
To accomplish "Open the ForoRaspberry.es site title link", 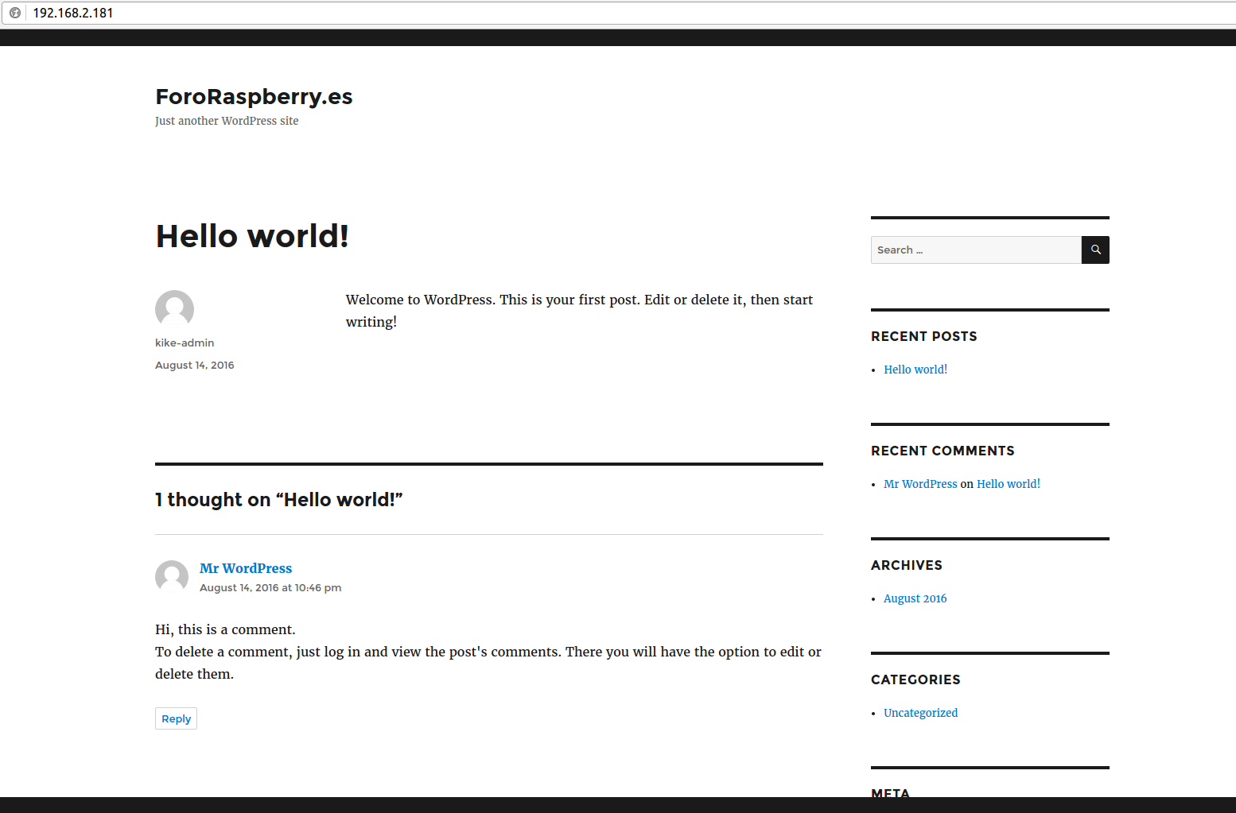I will click(x=254, y=97).
